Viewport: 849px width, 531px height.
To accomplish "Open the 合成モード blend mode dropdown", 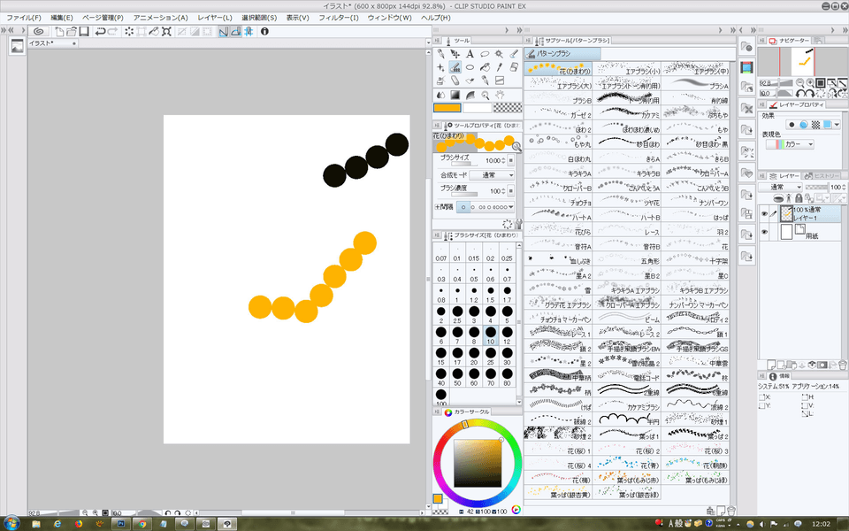I will click(492, 175).
